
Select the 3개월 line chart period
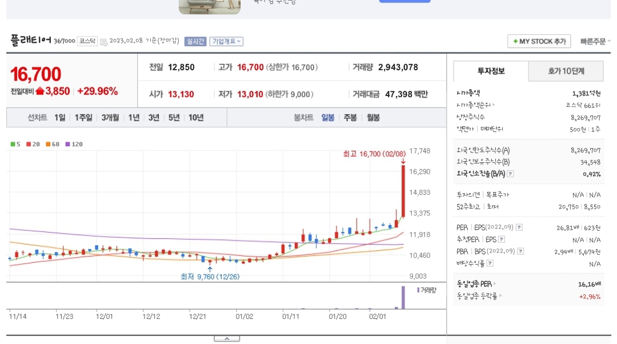110,117
